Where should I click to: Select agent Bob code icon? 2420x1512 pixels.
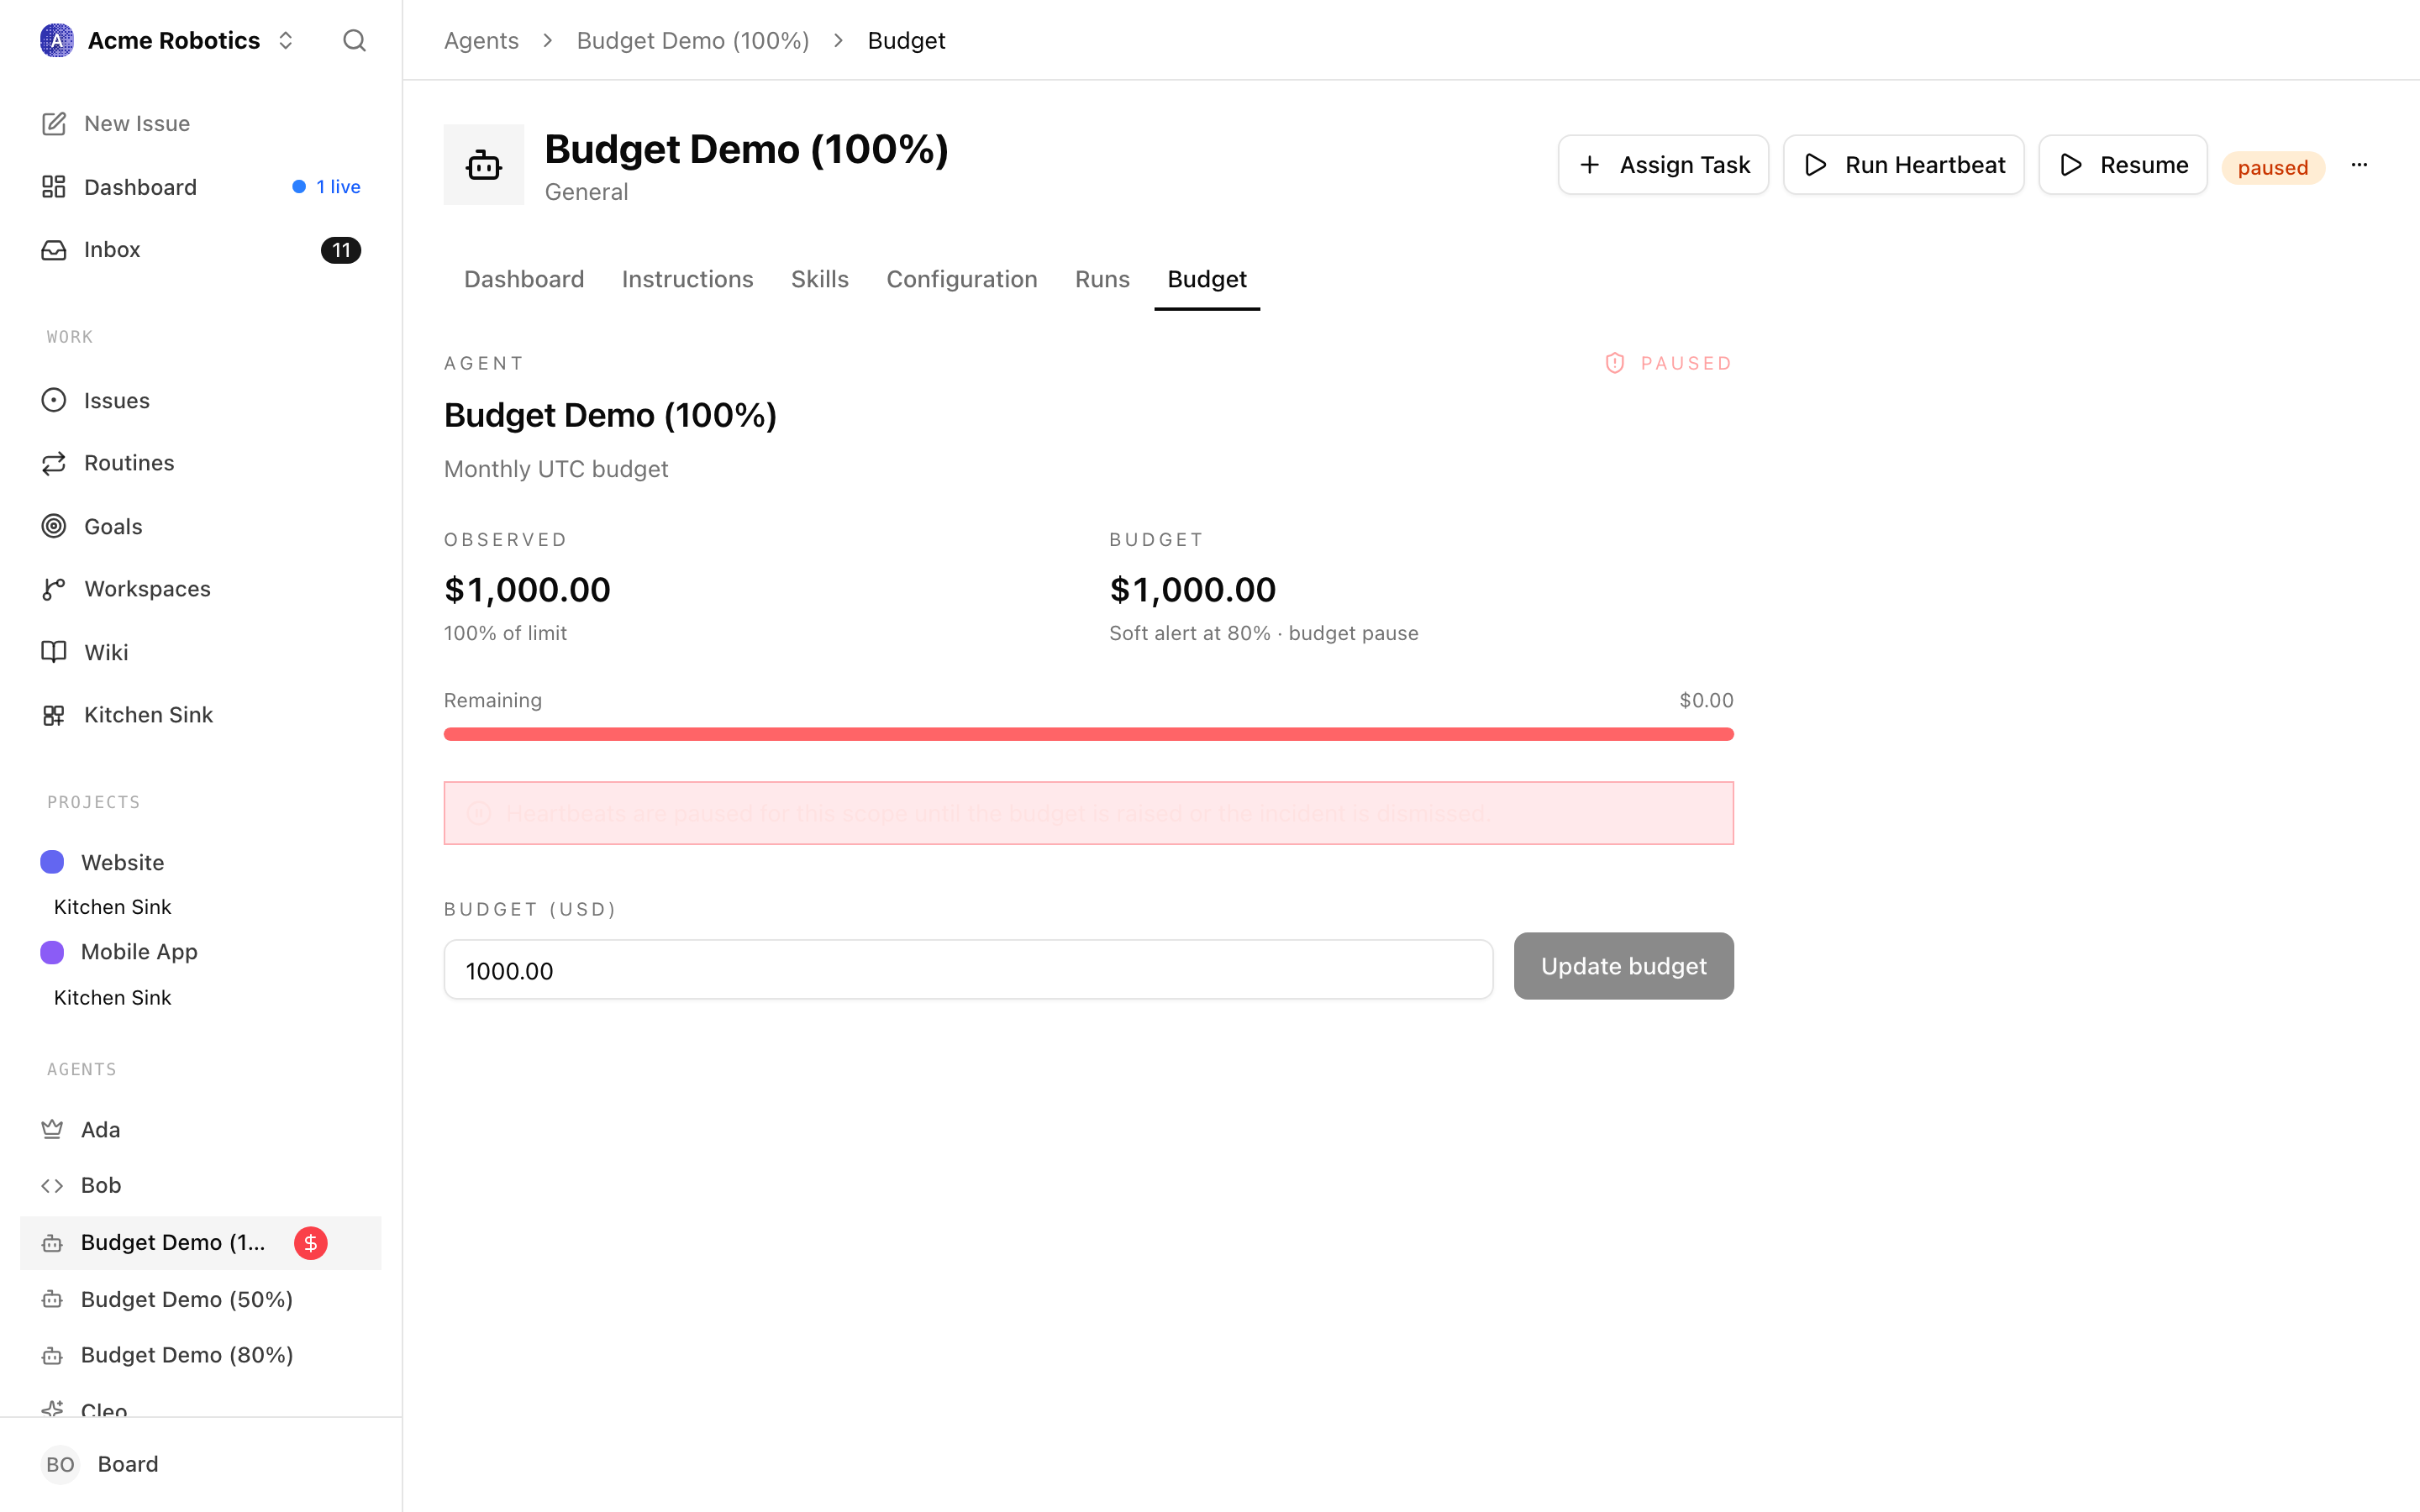click(x=52, y=1185)
